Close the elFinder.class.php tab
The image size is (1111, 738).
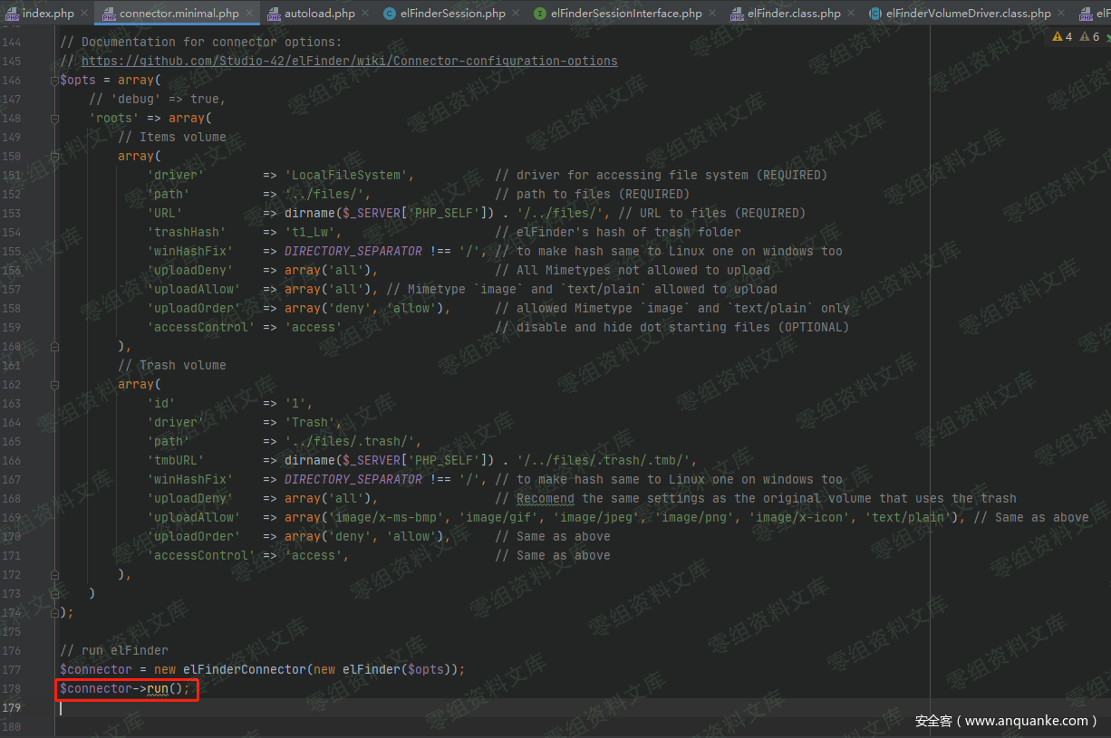(x=851, y=14)
